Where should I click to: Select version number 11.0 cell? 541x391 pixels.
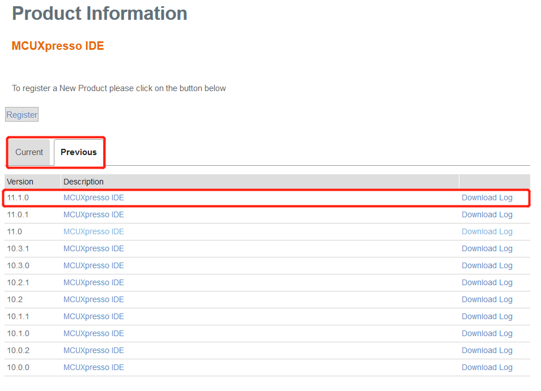pos(15,231)
